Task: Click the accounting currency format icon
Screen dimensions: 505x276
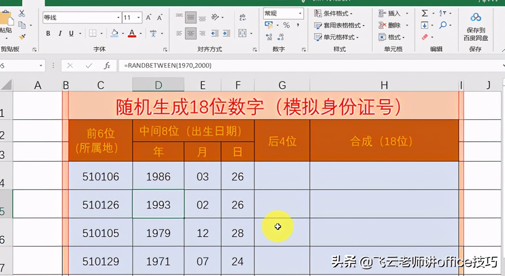Action: coord(268,25)
